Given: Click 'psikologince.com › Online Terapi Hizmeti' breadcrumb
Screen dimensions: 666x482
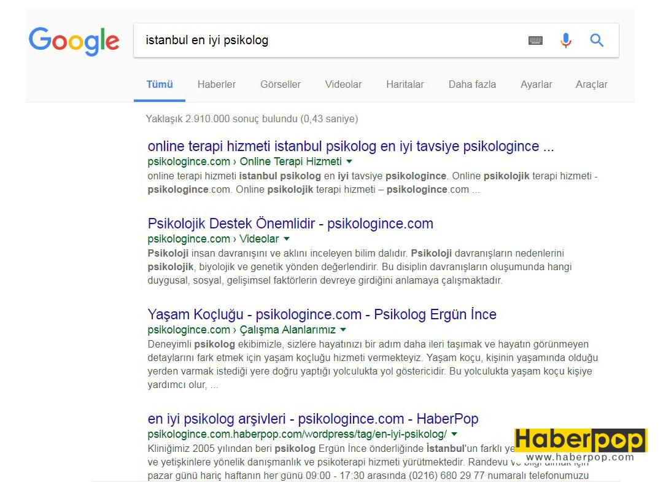Looking at the screenshot, I should pyautogui.click(x=245, y=161).
